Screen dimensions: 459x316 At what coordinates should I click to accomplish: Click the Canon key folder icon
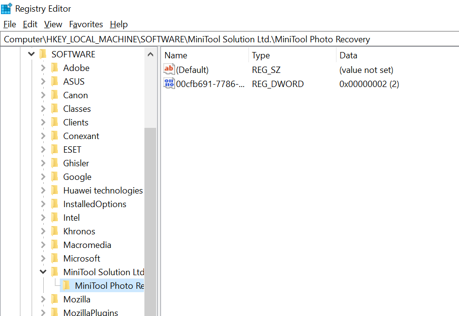coord(55,95)
